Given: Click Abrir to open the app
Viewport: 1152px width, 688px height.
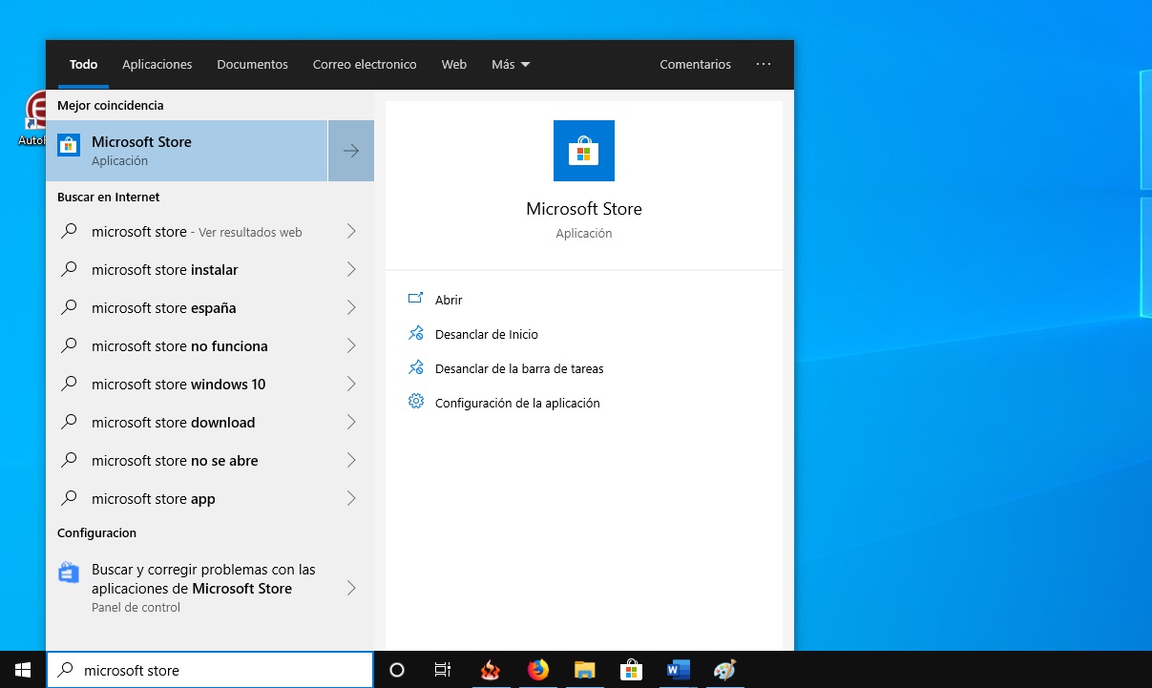Looking at the screenshot, I should (x=448, y=300).
